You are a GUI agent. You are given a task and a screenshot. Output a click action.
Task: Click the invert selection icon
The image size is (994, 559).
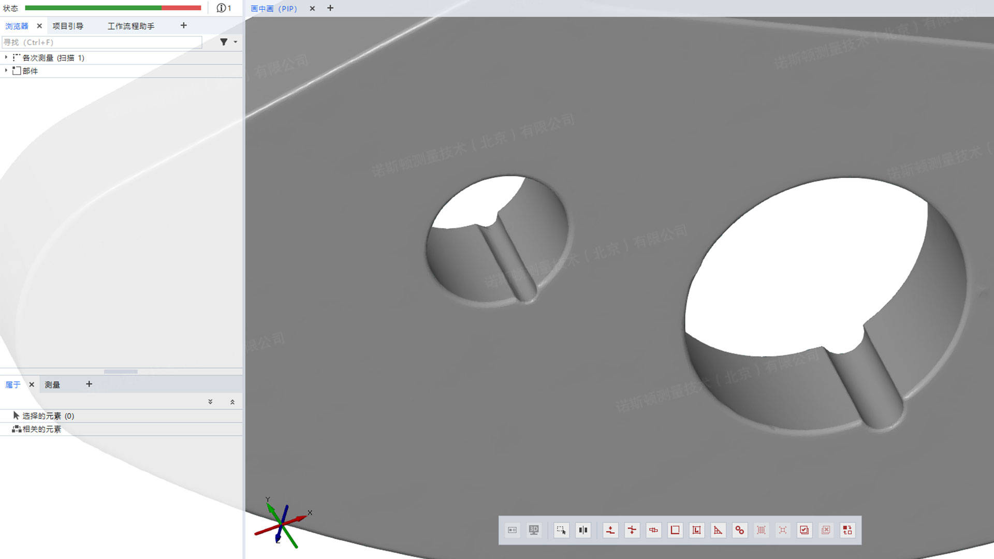[847, 530]
